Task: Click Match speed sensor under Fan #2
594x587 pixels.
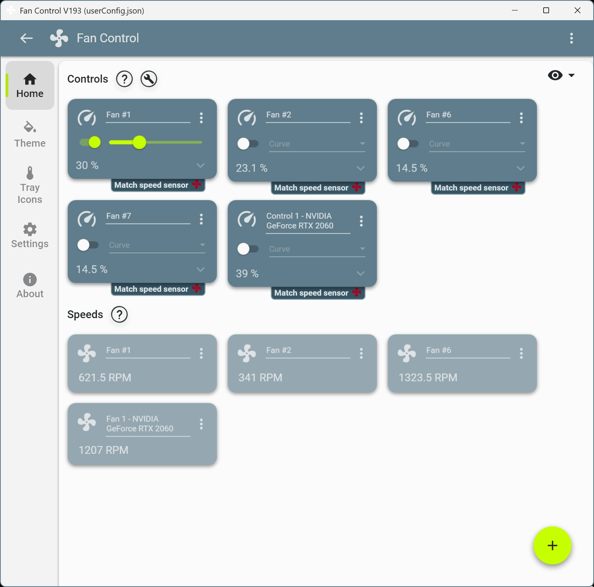Action: [318, 188]
